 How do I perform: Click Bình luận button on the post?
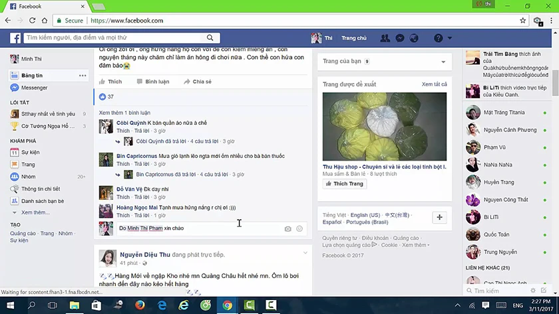(x=153, y=82)
